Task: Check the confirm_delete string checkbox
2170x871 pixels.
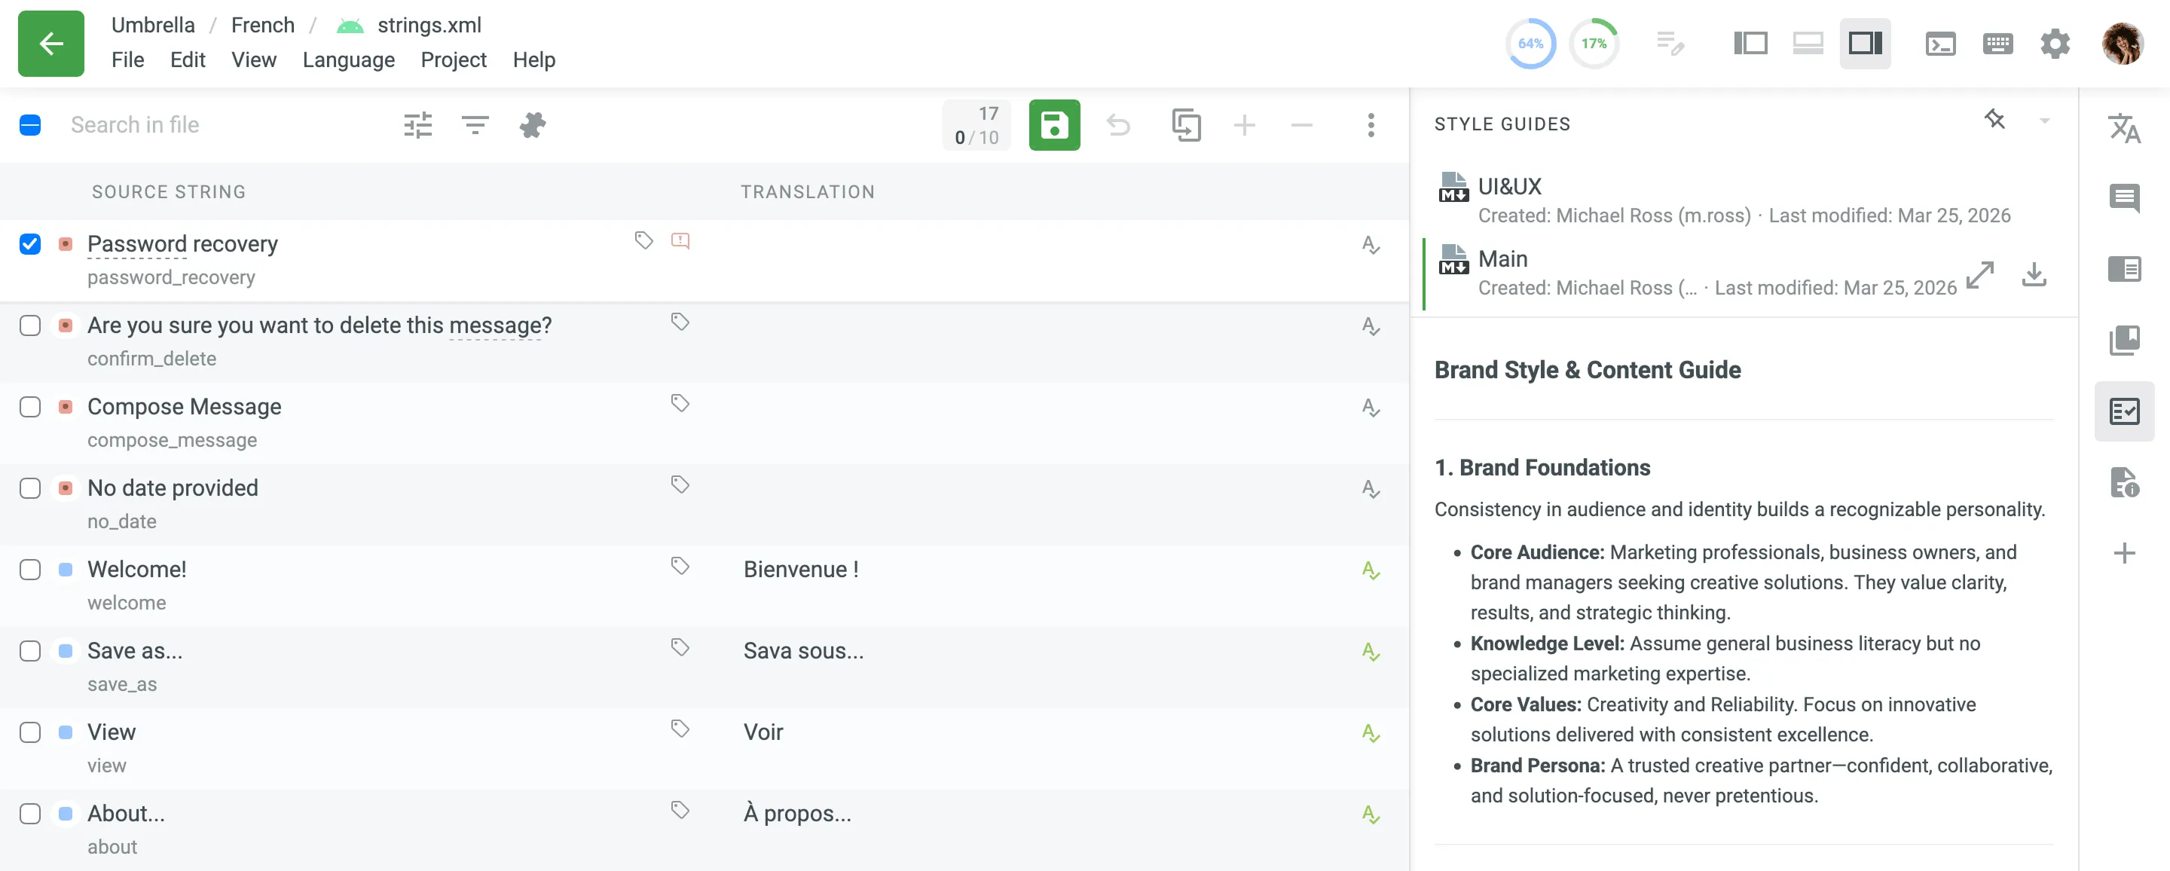Action: [29, 325]
